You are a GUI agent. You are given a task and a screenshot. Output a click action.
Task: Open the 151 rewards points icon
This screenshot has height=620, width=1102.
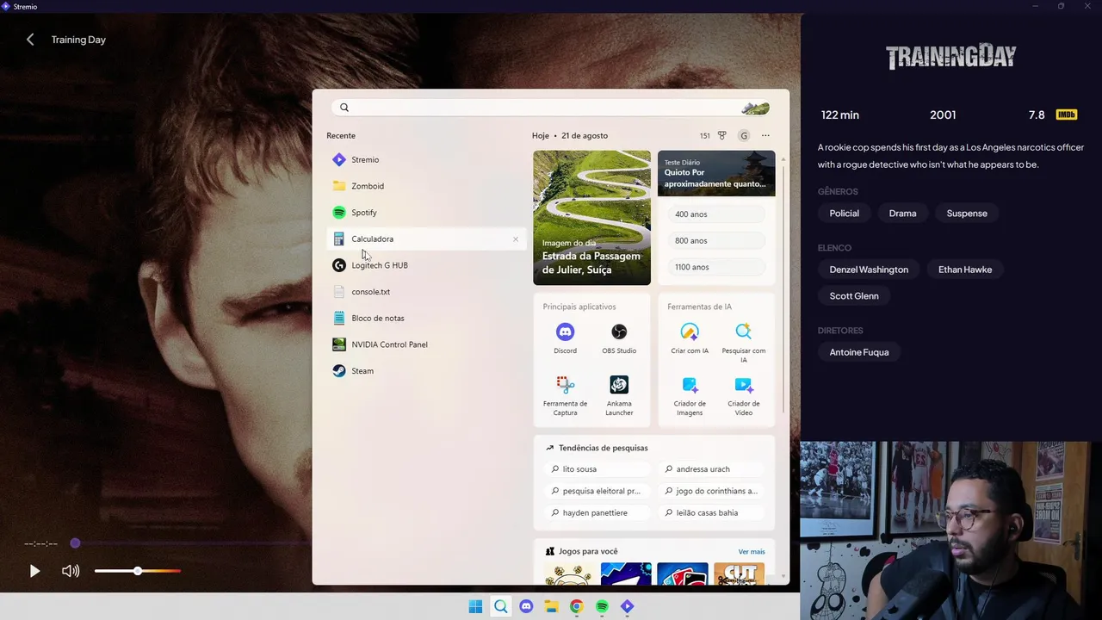713,135
